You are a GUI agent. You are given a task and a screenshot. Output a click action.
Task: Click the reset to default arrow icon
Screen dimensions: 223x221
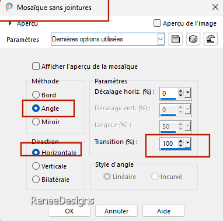coord(211,39)
